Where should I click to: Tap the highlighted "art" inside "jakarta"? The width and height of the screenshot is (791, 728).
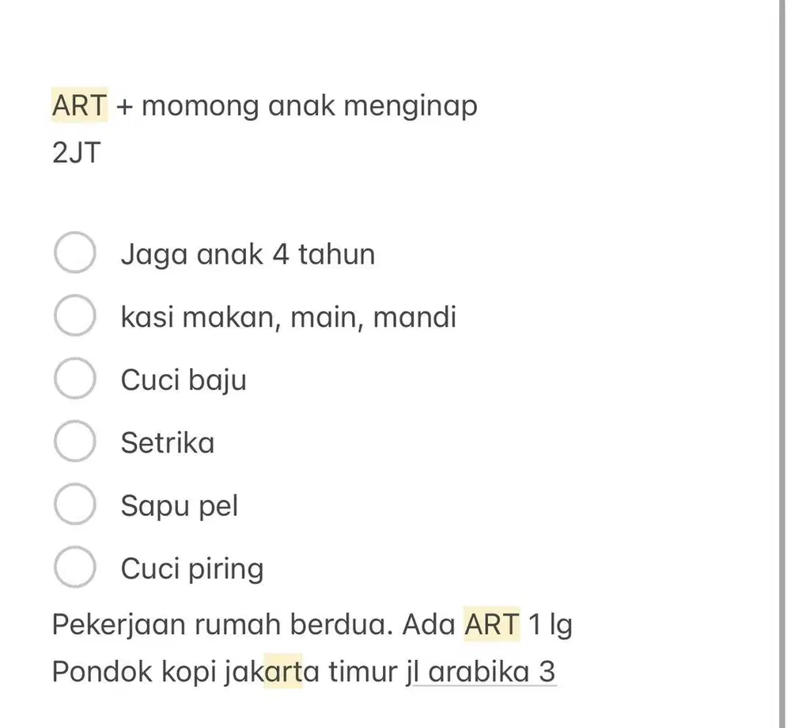coord(283,672)
